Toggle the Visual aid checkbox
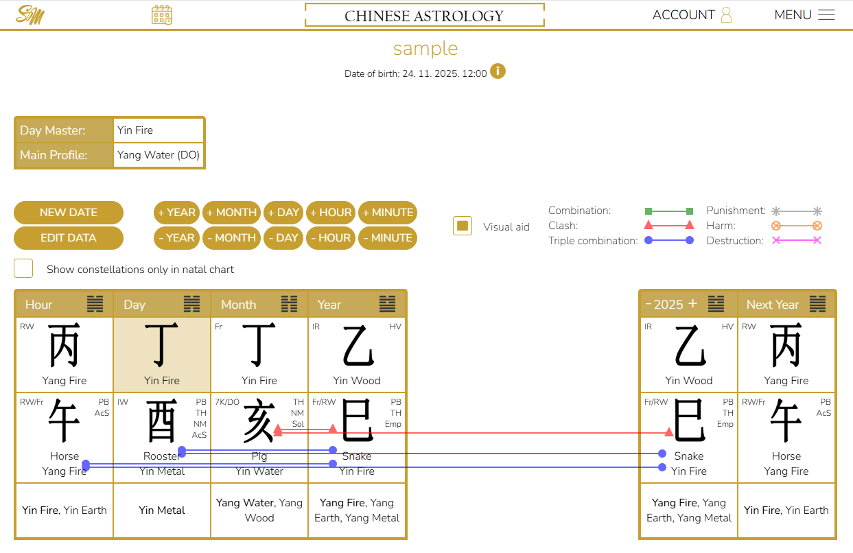This screenshot has height=553, width=853. click(x=463, y=224)
